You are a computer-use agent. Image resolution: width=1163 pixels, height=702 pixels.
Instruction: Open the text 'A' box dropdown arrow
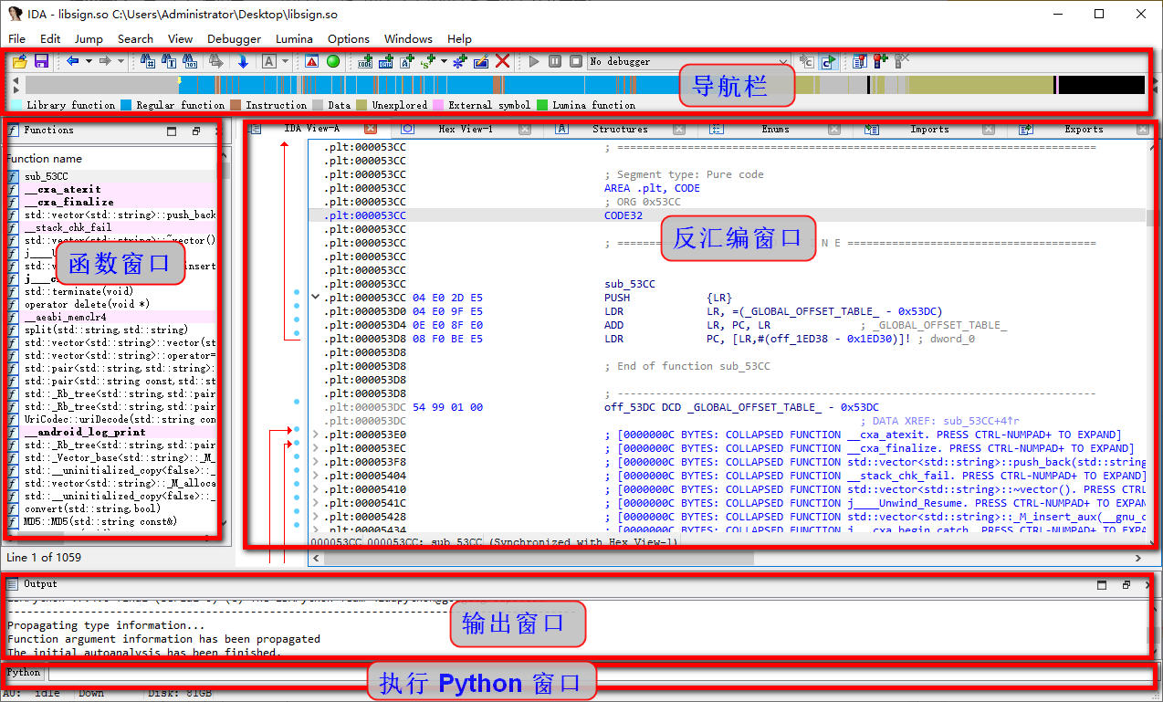pyautogui.click(x=285, y=61)
